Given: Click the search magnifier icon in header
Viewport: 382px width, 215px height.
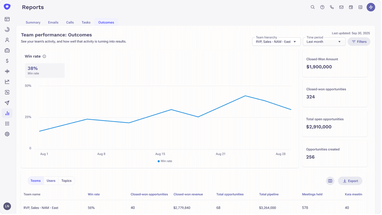Looking at the screenshot, I should [312, 7].
